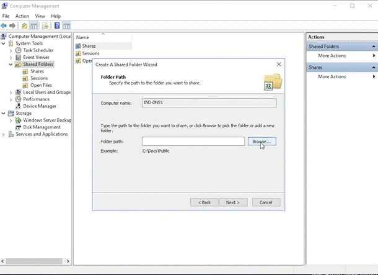Open the Action menu
The width and height of the screenshot is (378, 275).
[x=22, y=16]
